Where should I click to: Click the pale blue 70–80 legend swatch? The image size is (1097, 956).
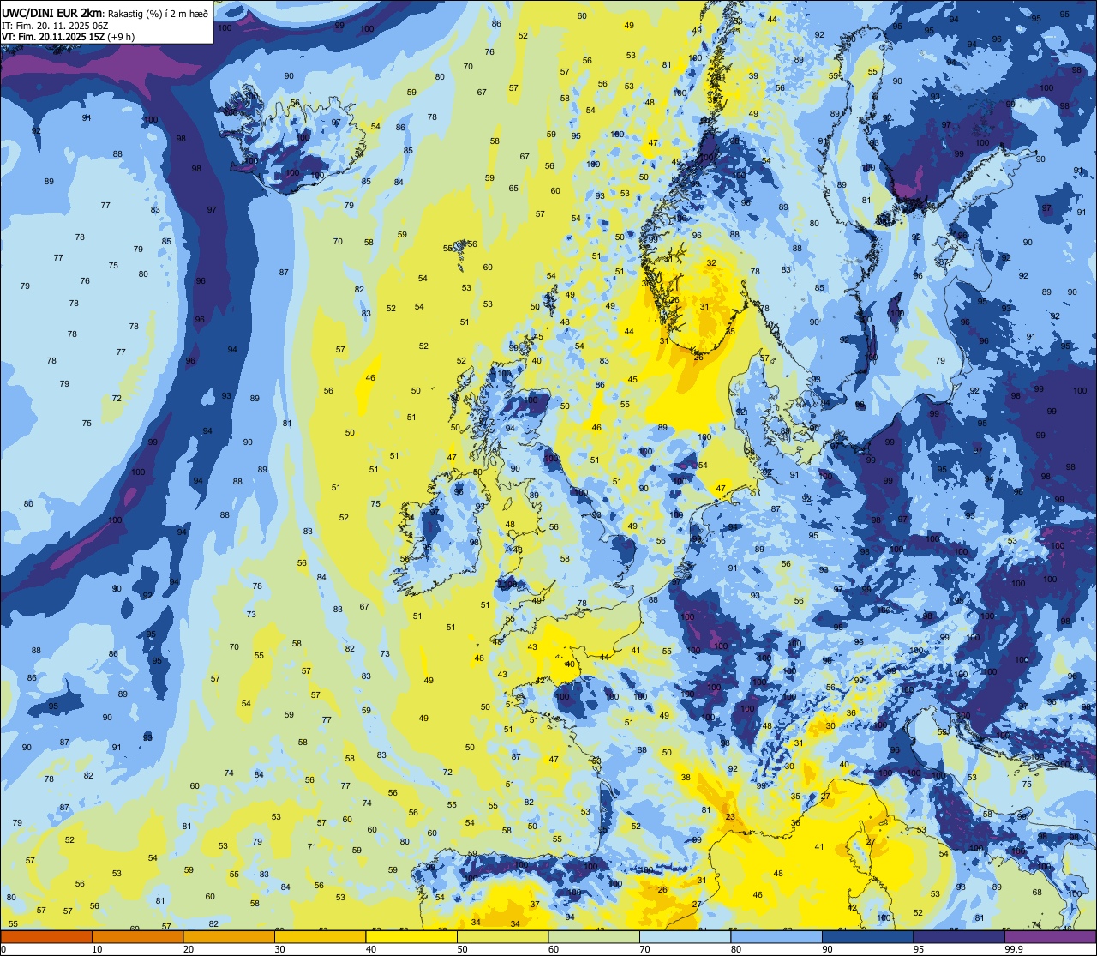(x=685, y=936)
